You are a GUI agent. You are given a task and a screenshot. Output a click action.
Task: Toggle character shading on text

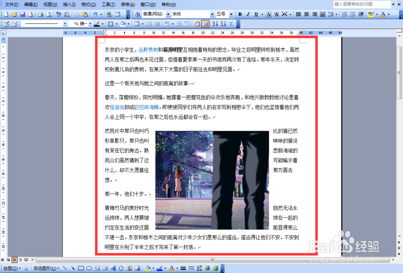tap(276, 14)
